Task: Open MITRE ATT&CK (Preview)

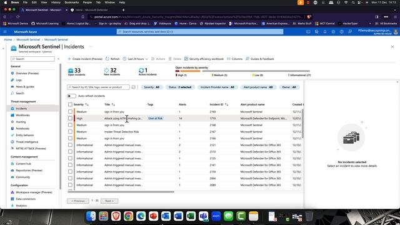Action: (31, 148)
